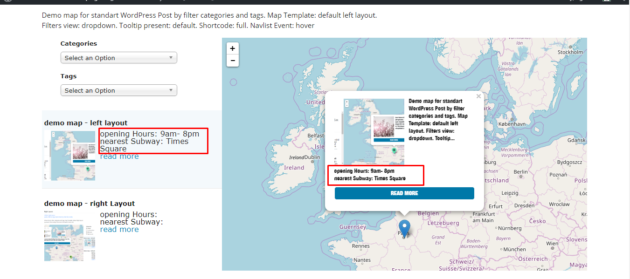The image size is (630, 279).
Task: Open the Tags filter dropdown
Action: coord(118,90)
